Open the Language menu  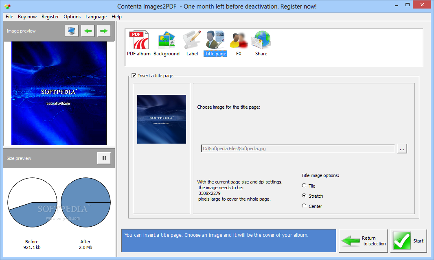tap(96, 17)
